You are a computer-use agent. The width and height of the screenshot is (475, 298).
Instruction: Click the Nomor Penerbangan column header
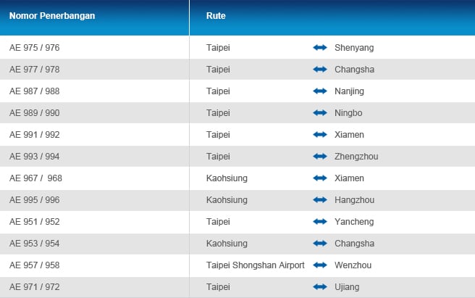point(52,16)
